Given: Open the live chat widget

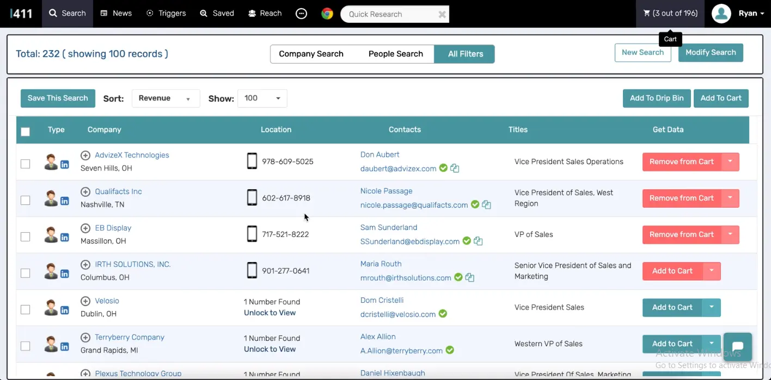Looking at the screenshot, I should click(738, 347).
